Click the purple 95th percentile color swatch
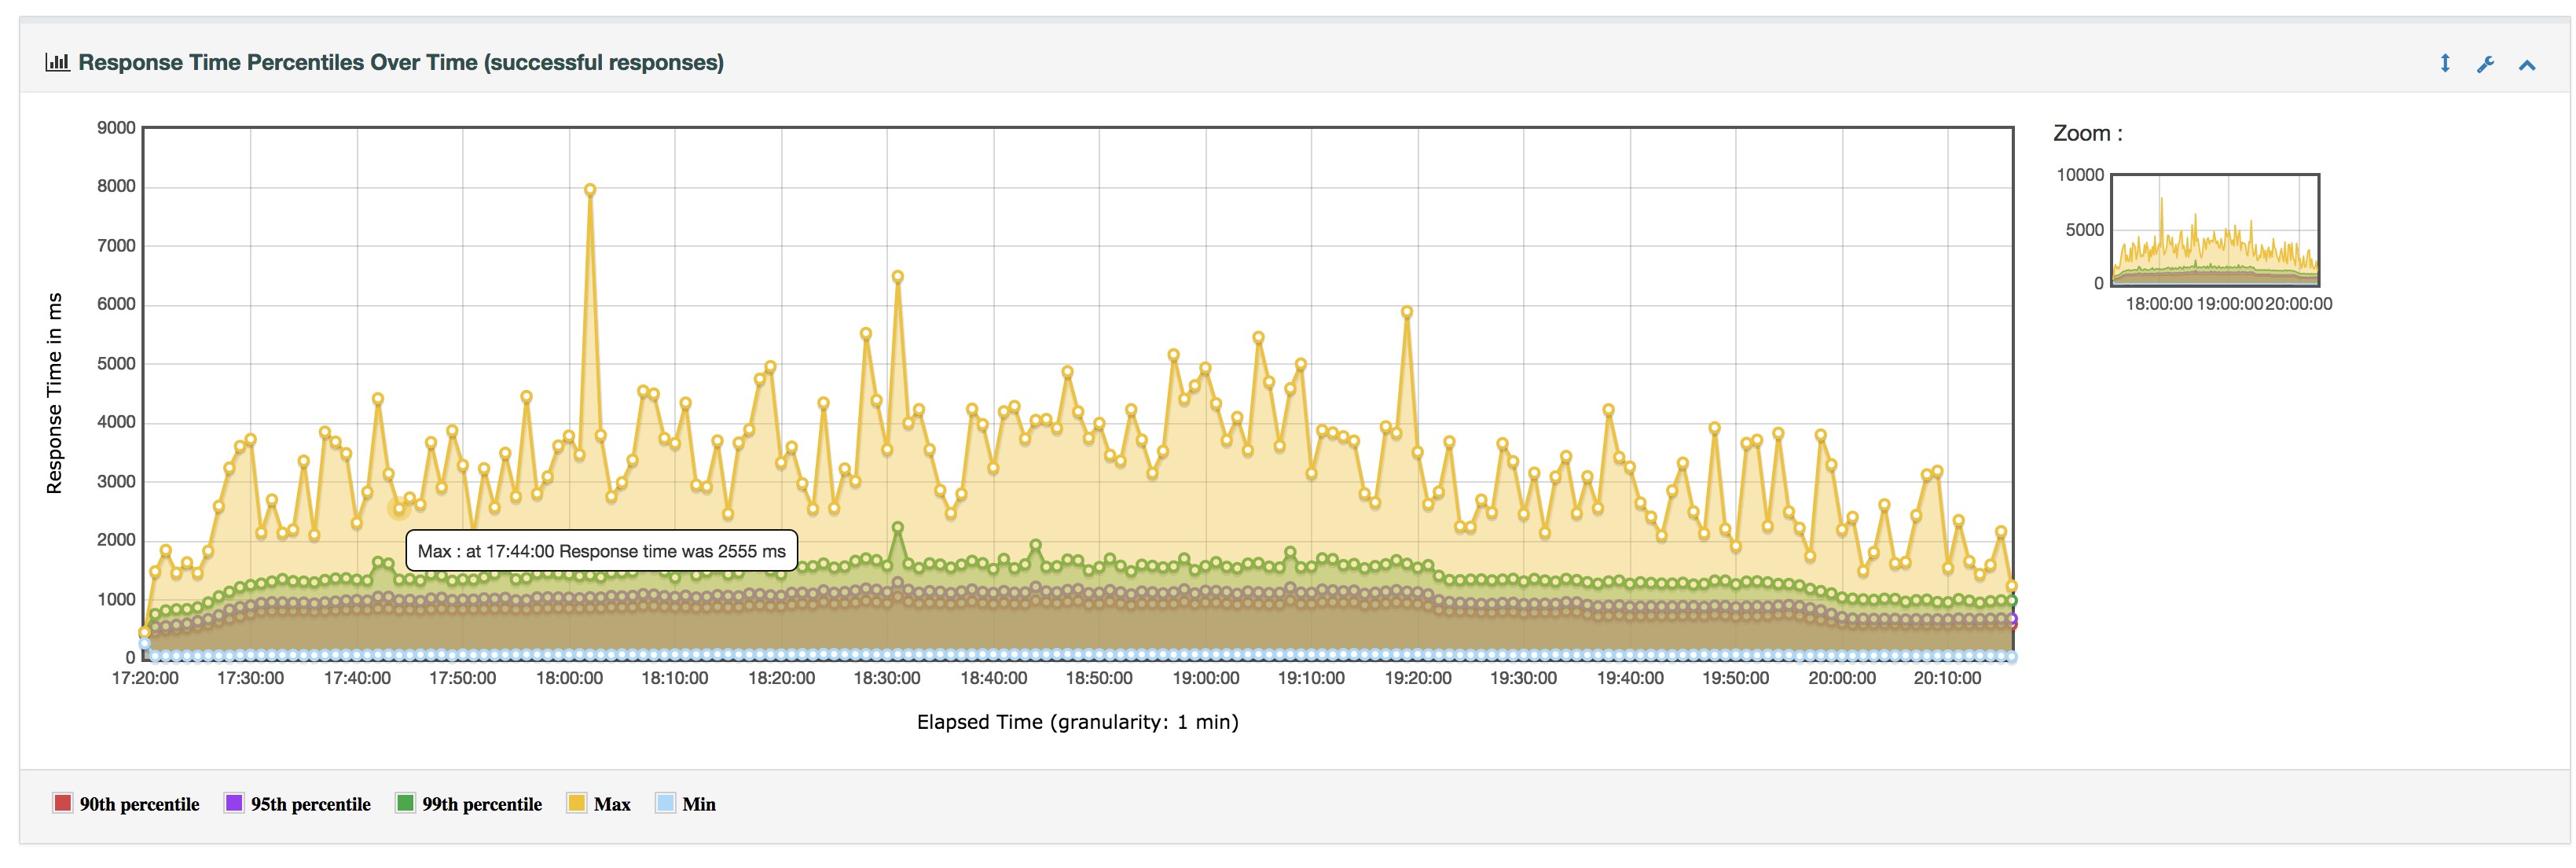 click(234, 803)
